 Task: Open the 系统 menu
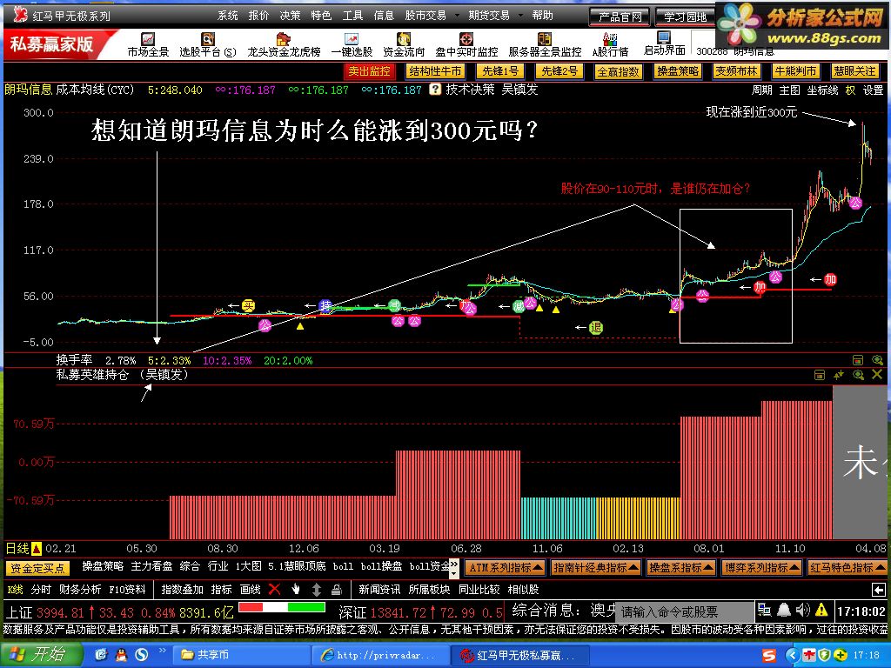click(227, 16)
